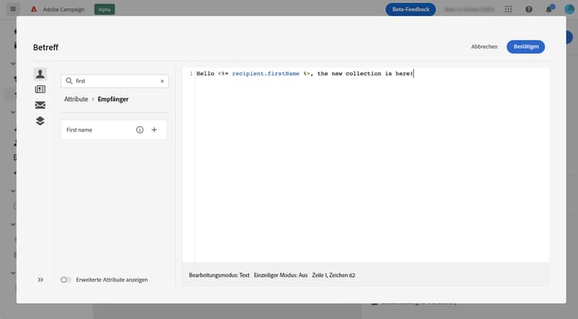
Task: Click the attribute search field
Action: 115,81
